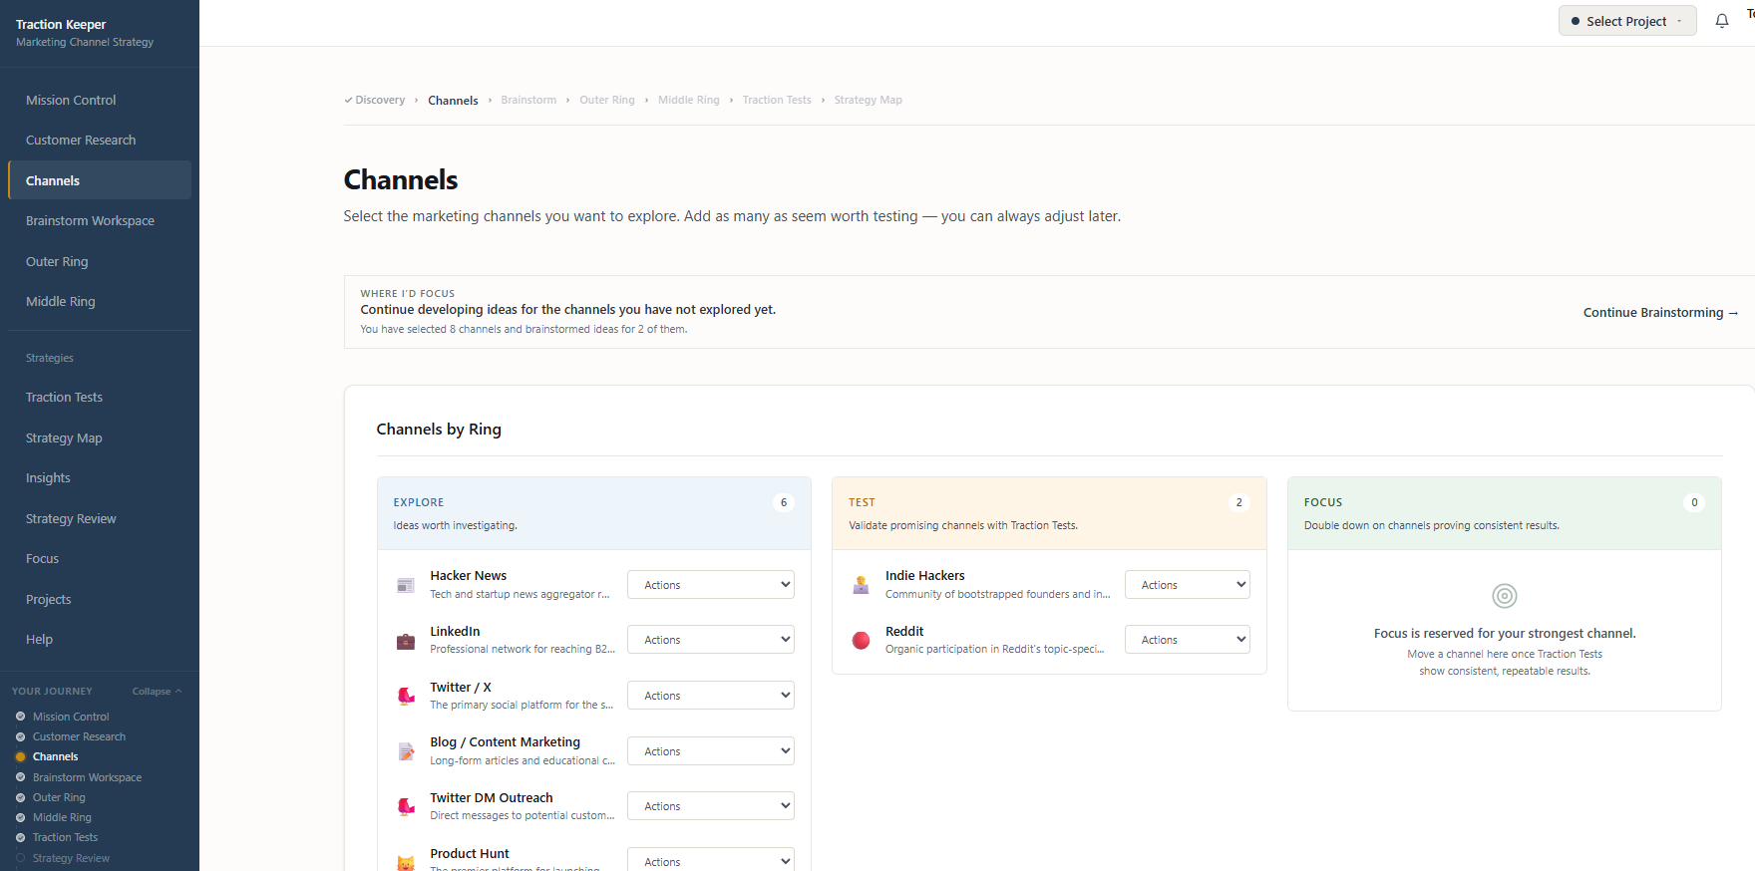Open Customer Research in sidebar

(100, 141)
